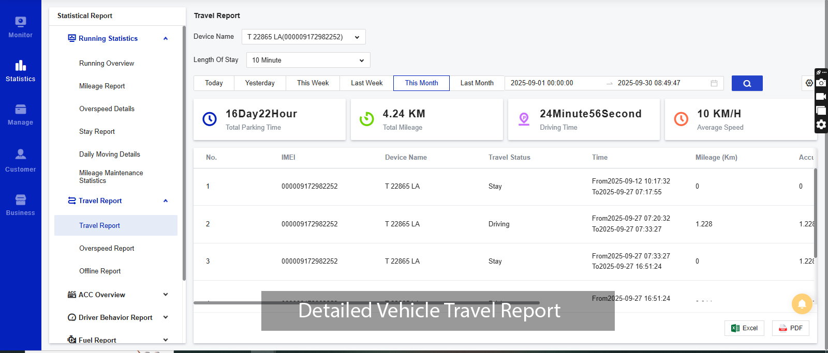Open the Monitor section in sidebar
The width and height of the screenshot is (828, 353).
tap(20, 27)
